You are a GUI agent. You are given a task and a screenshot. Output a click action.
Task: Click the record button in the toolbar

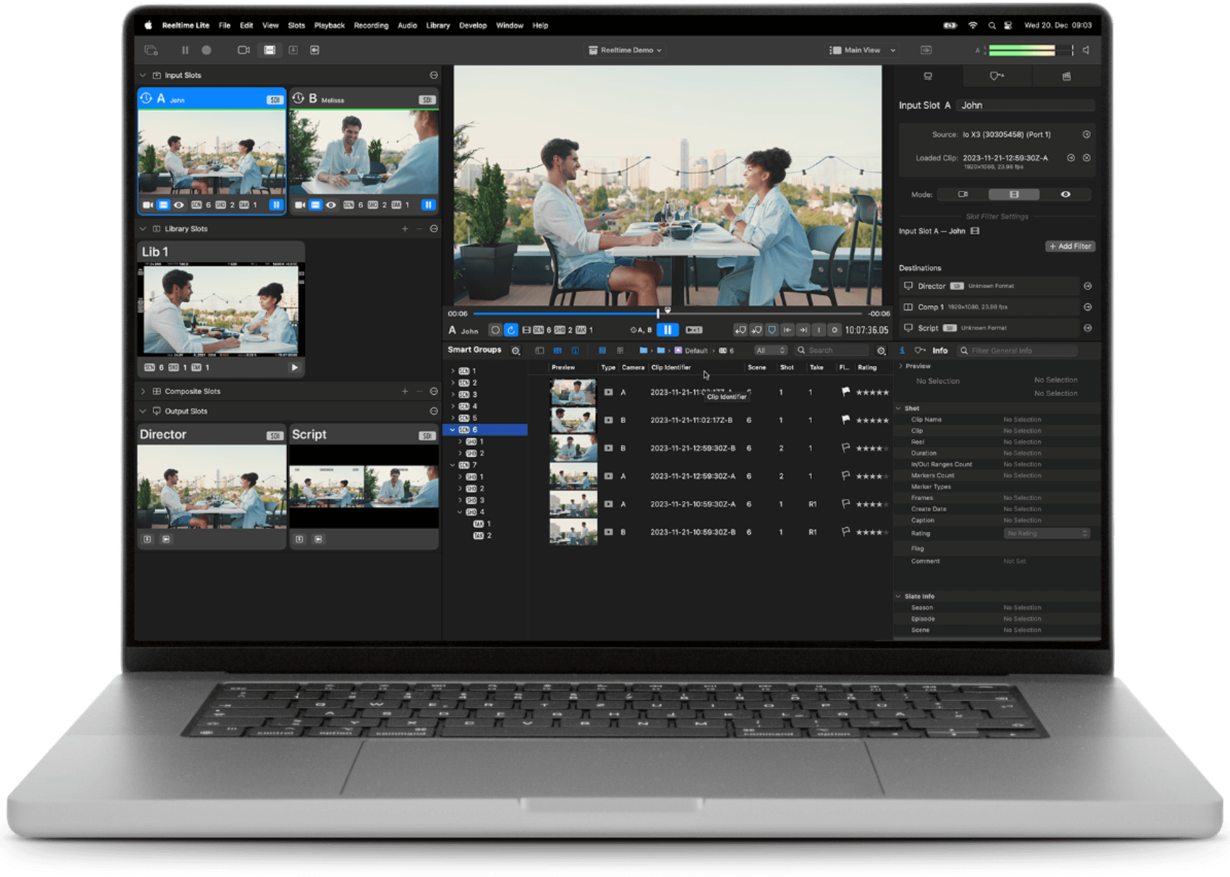(206, 50)
